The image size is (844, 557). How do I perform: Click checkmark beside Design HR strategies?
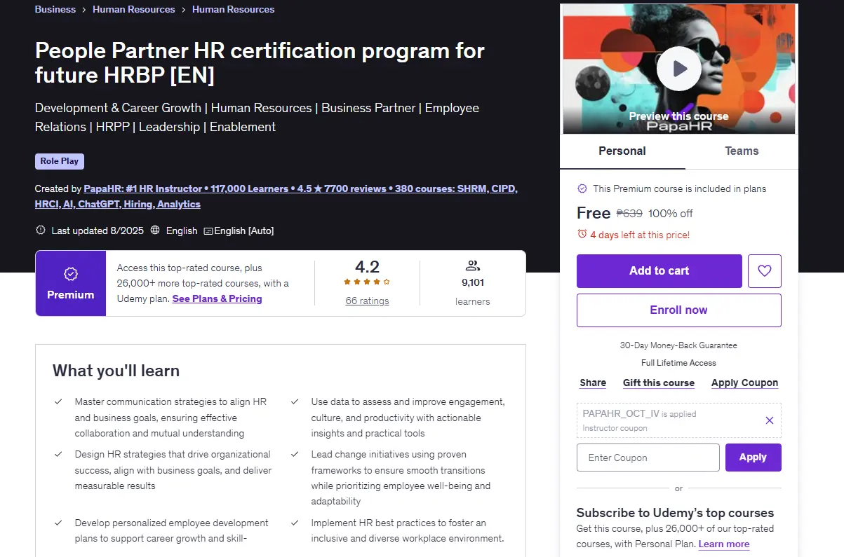coord(59,455)
